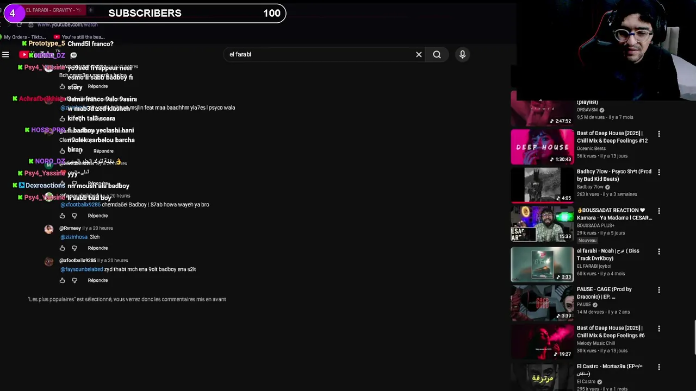This screenshot has height=391, width=696.
Task: Follow the blue @xfootballx9285 mention in 'chemda5el' reply
Action: click(80, 205)
